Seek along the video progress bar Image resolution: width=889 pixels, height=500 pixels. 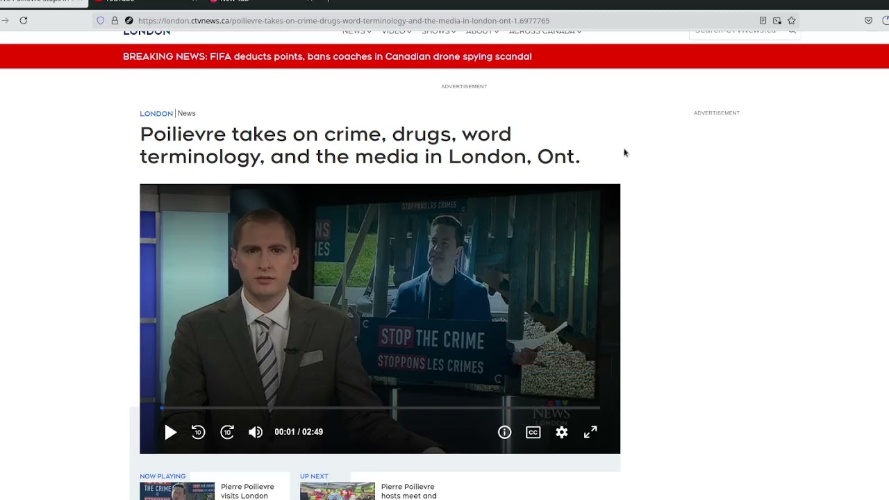pos(380,408)
